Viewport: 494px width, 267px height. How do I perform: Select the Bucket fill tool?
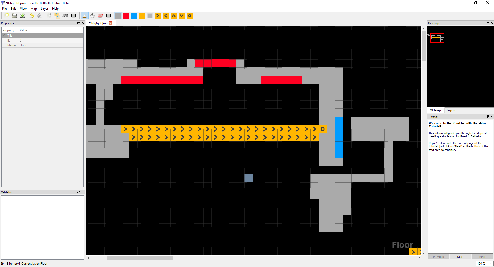click(92, 16)
